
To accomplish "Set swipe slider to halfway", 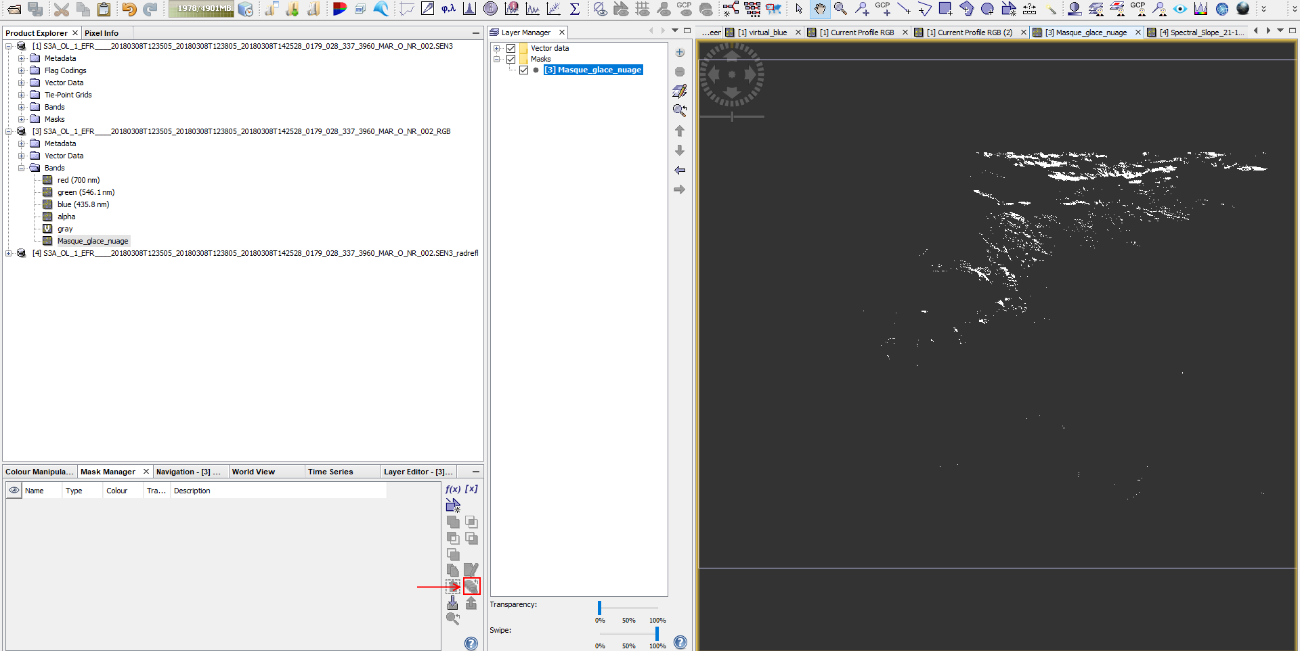I will click(628, 635).
